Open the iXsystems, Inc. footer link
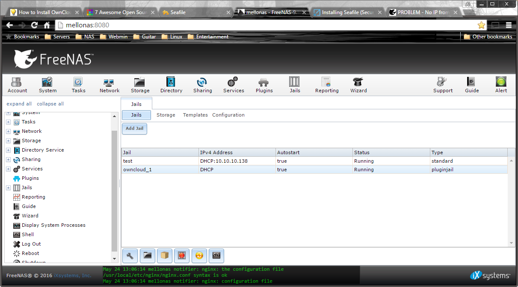 click(x=73, y=275)
